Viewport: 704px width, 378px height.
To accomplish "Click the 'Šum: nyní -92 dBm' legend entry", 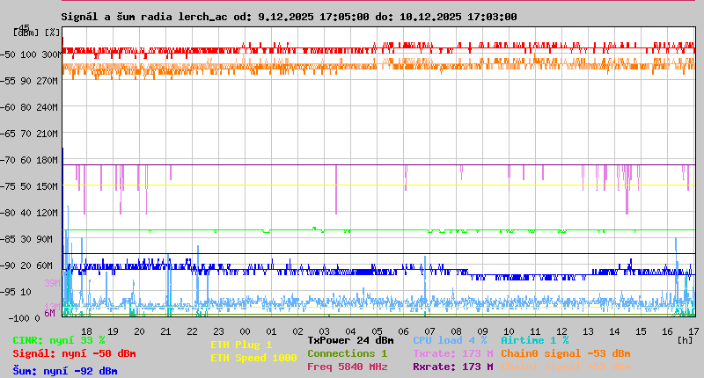I will [64, 371].
